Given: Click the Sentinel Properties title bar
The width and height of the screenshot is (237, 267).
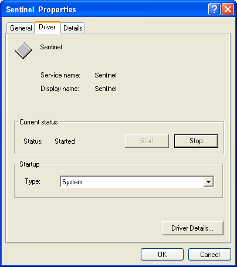Looking at the screenshot, I should pos(118,9).
